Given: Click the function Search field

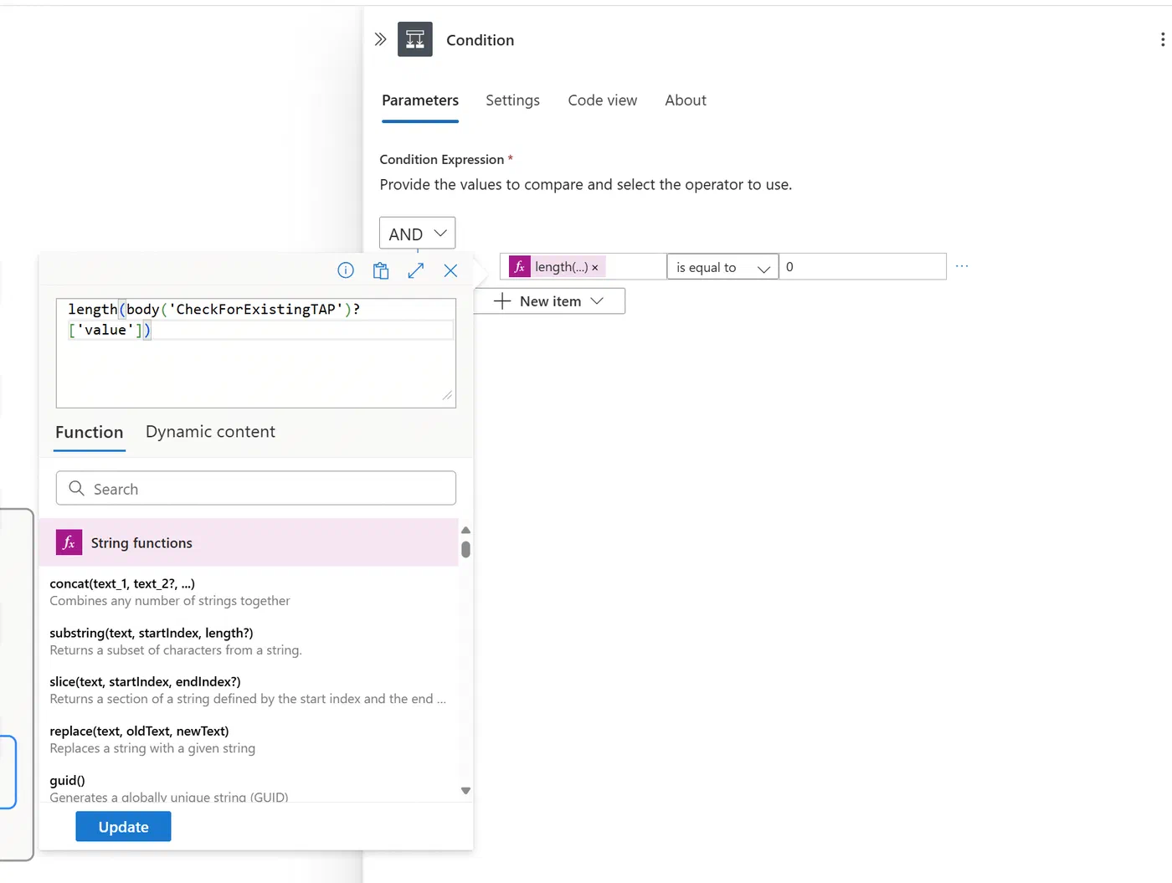Looking at the screenshot, I should pyautogui.click(x=256, y=488).
